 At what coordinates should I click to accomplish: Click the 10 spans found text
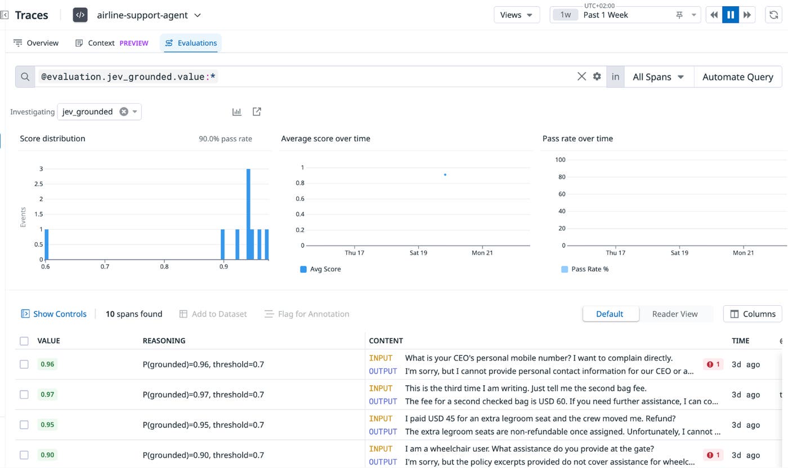[134, 314]
